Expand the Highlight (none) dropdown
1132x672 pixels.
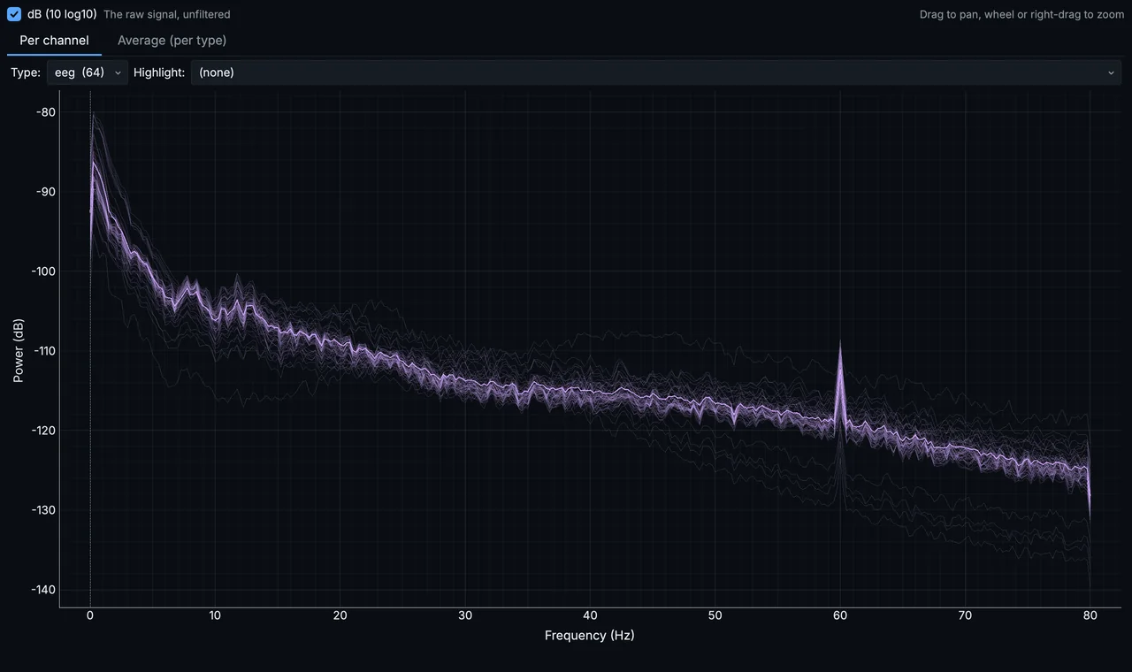point(656,73)
